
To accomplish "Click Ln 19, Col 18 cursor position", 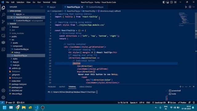I will click(123, 102).
